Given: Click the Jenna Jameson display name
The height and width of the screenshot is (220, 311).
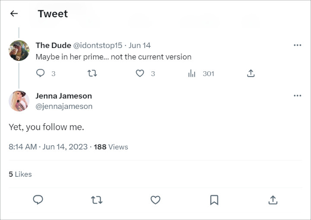Looking at the screenshot, I should (63, 96).
